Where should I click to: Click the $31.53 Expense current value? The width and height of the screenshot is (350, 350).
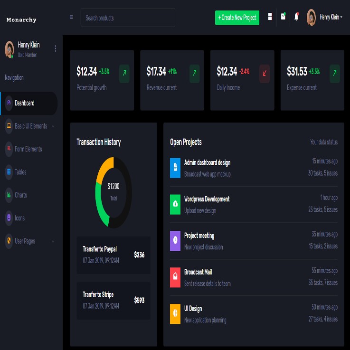click(x=297, y=71)
